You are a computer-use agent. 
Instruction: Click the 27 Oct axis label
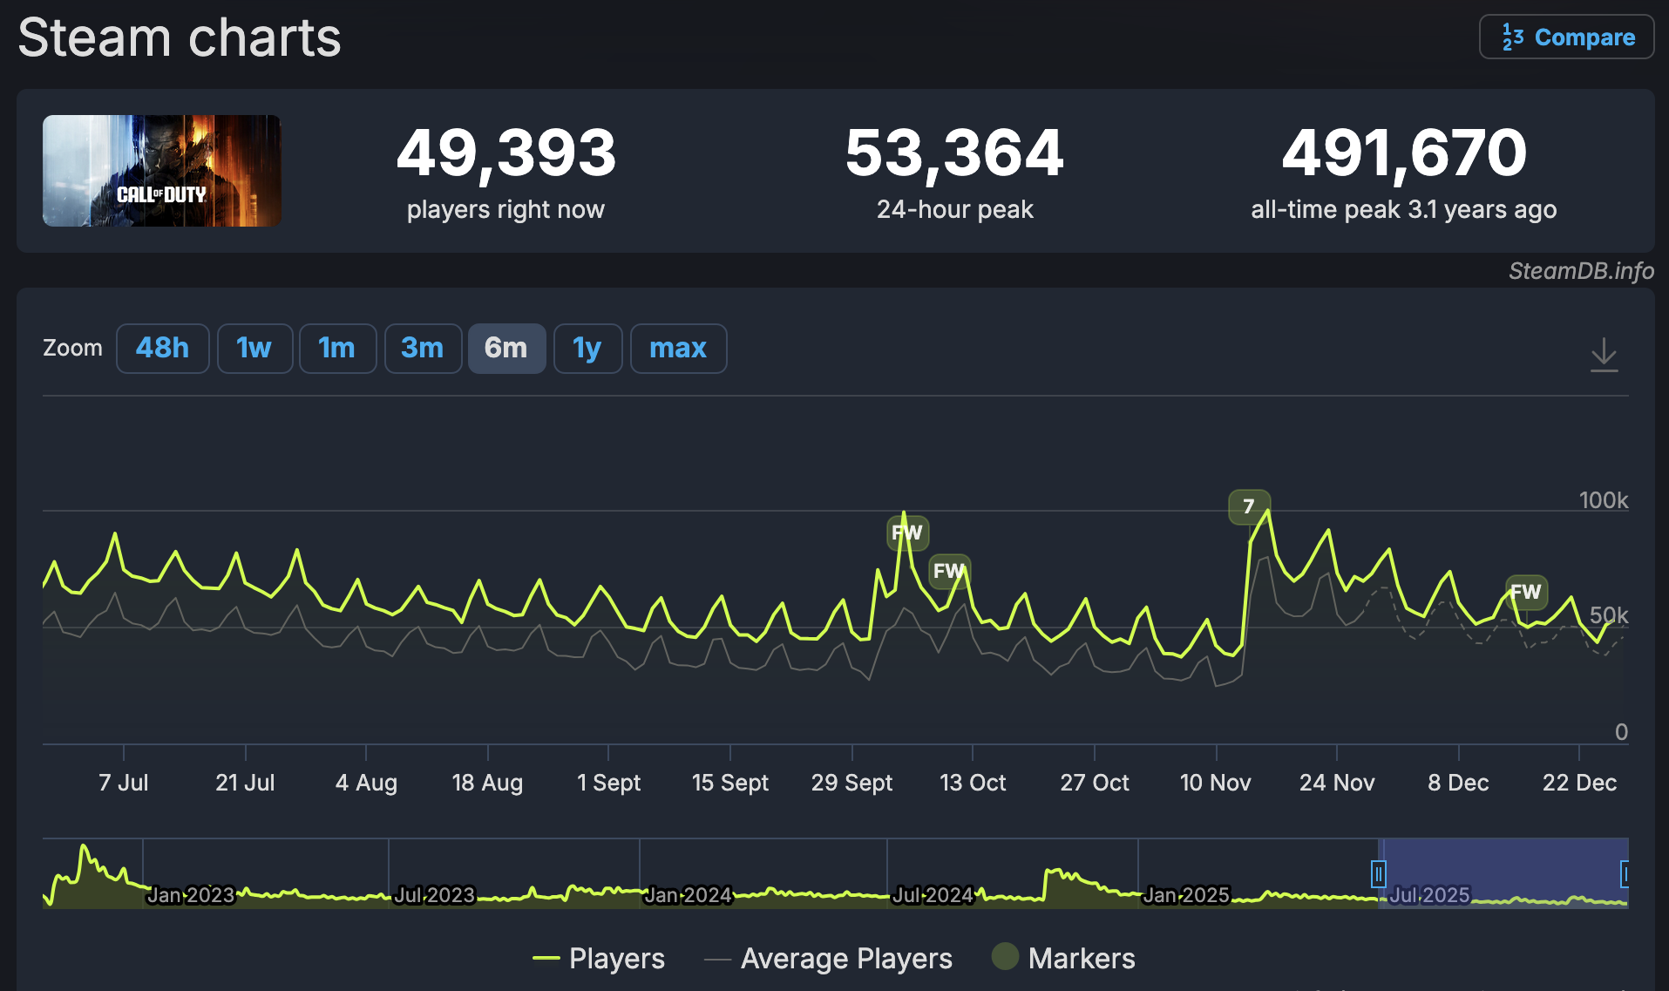click(1095, 783)
